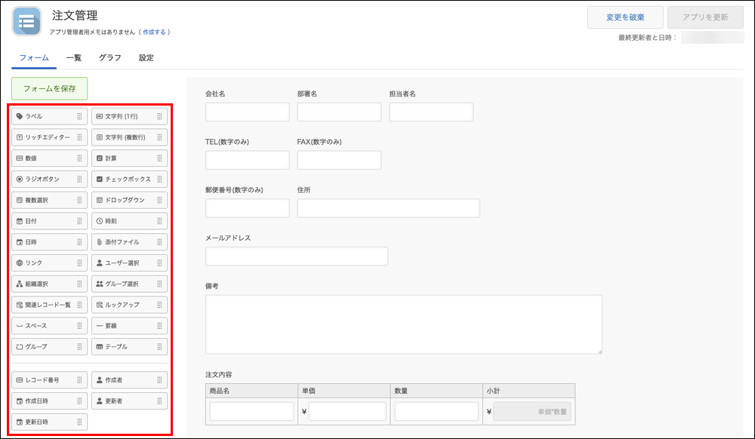Screen dimensions: 755x439
Task: Click the 商品名 table cell input
Action: (252, 412)
